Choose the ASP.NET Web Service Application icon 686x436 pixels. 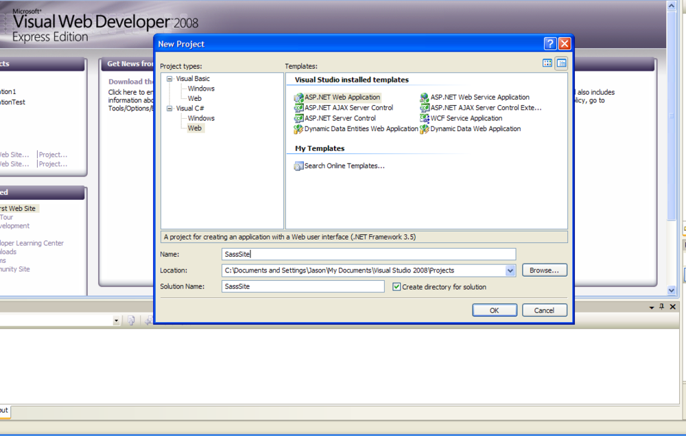tap(425, 97)
